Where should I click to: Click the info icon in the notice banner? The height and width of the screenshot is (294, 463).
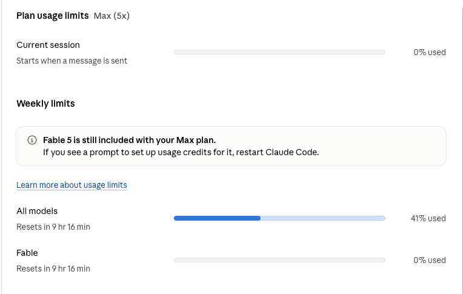32,140
